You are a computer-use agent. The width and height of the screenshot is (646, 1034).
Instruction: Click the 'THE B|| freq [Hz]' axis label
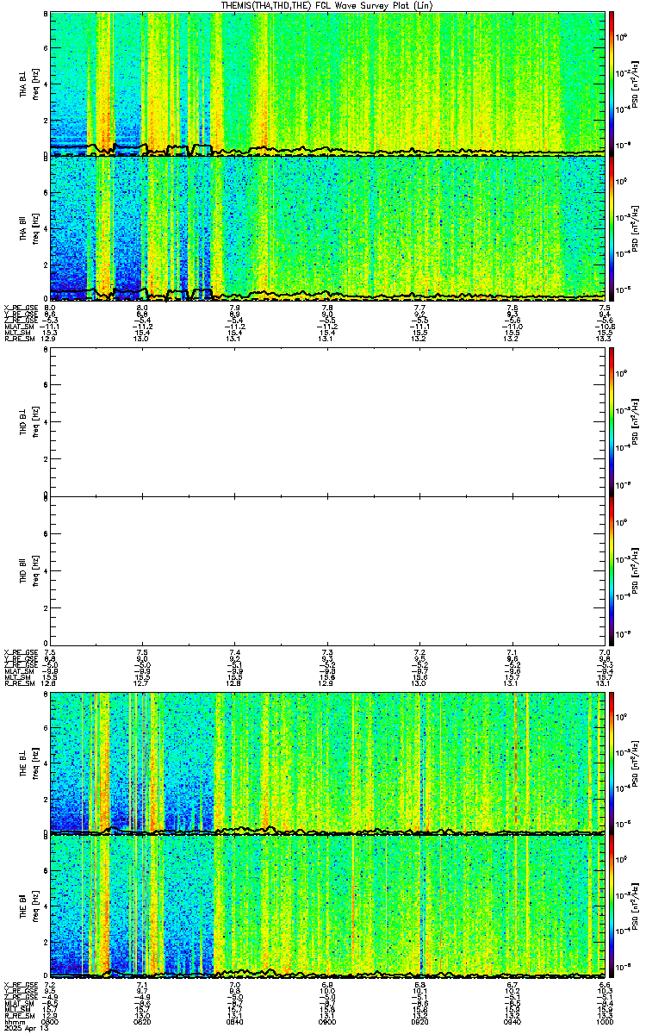(x=29, y=906)
